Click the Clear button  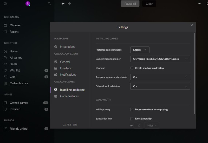point(149,4)
